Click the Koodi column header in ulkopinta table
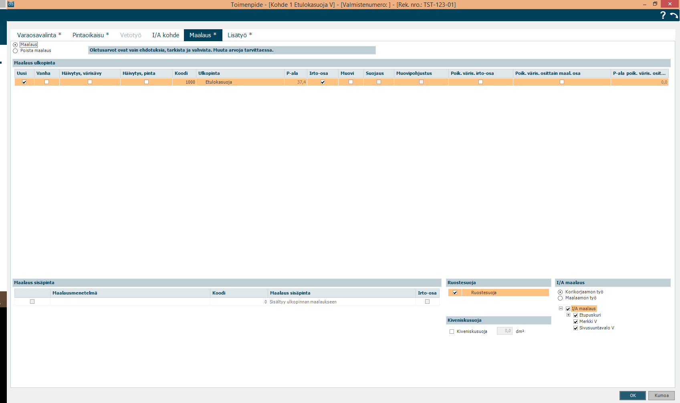 tap(184, 73)
